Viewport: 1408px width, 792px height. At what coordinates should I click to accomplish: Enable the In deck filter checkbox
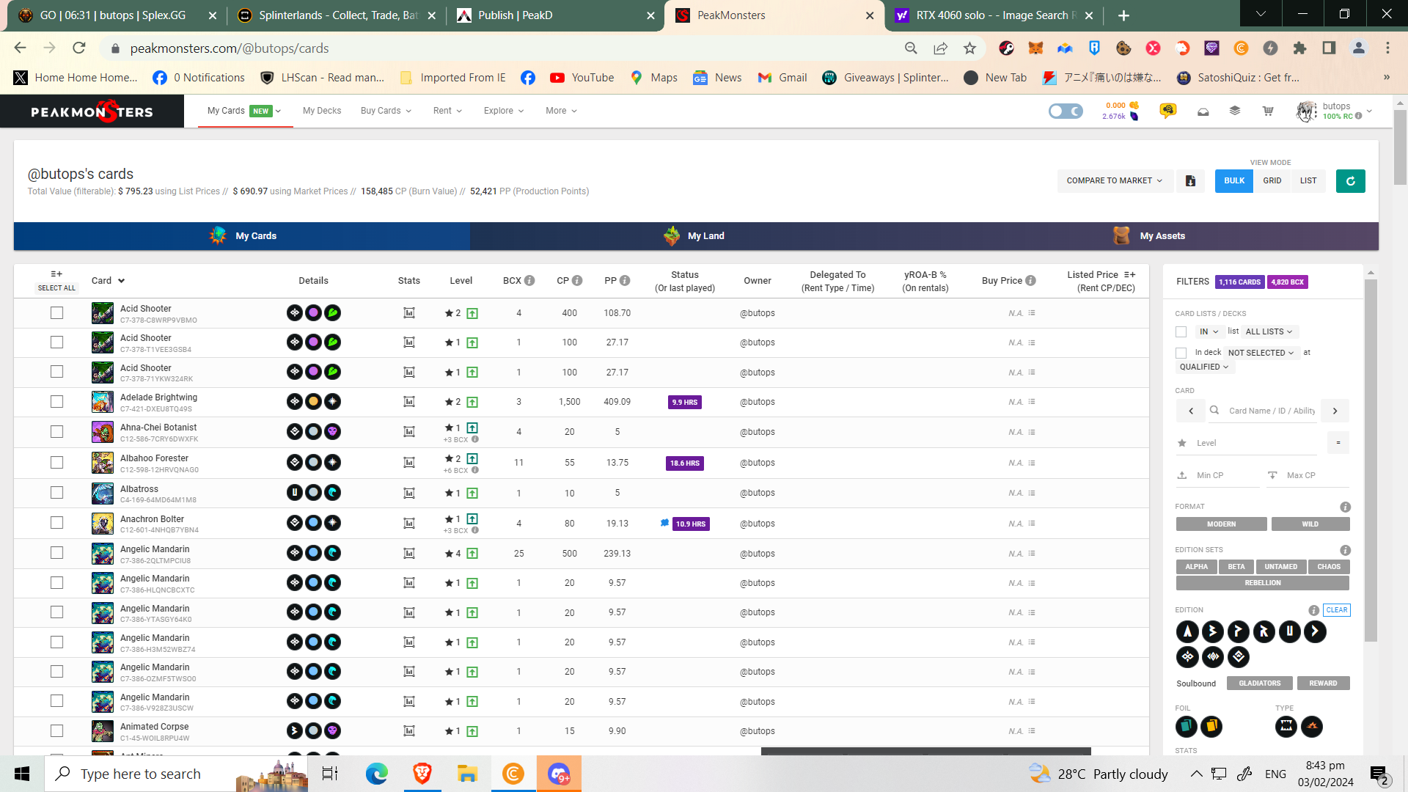tap(1181, 353)
